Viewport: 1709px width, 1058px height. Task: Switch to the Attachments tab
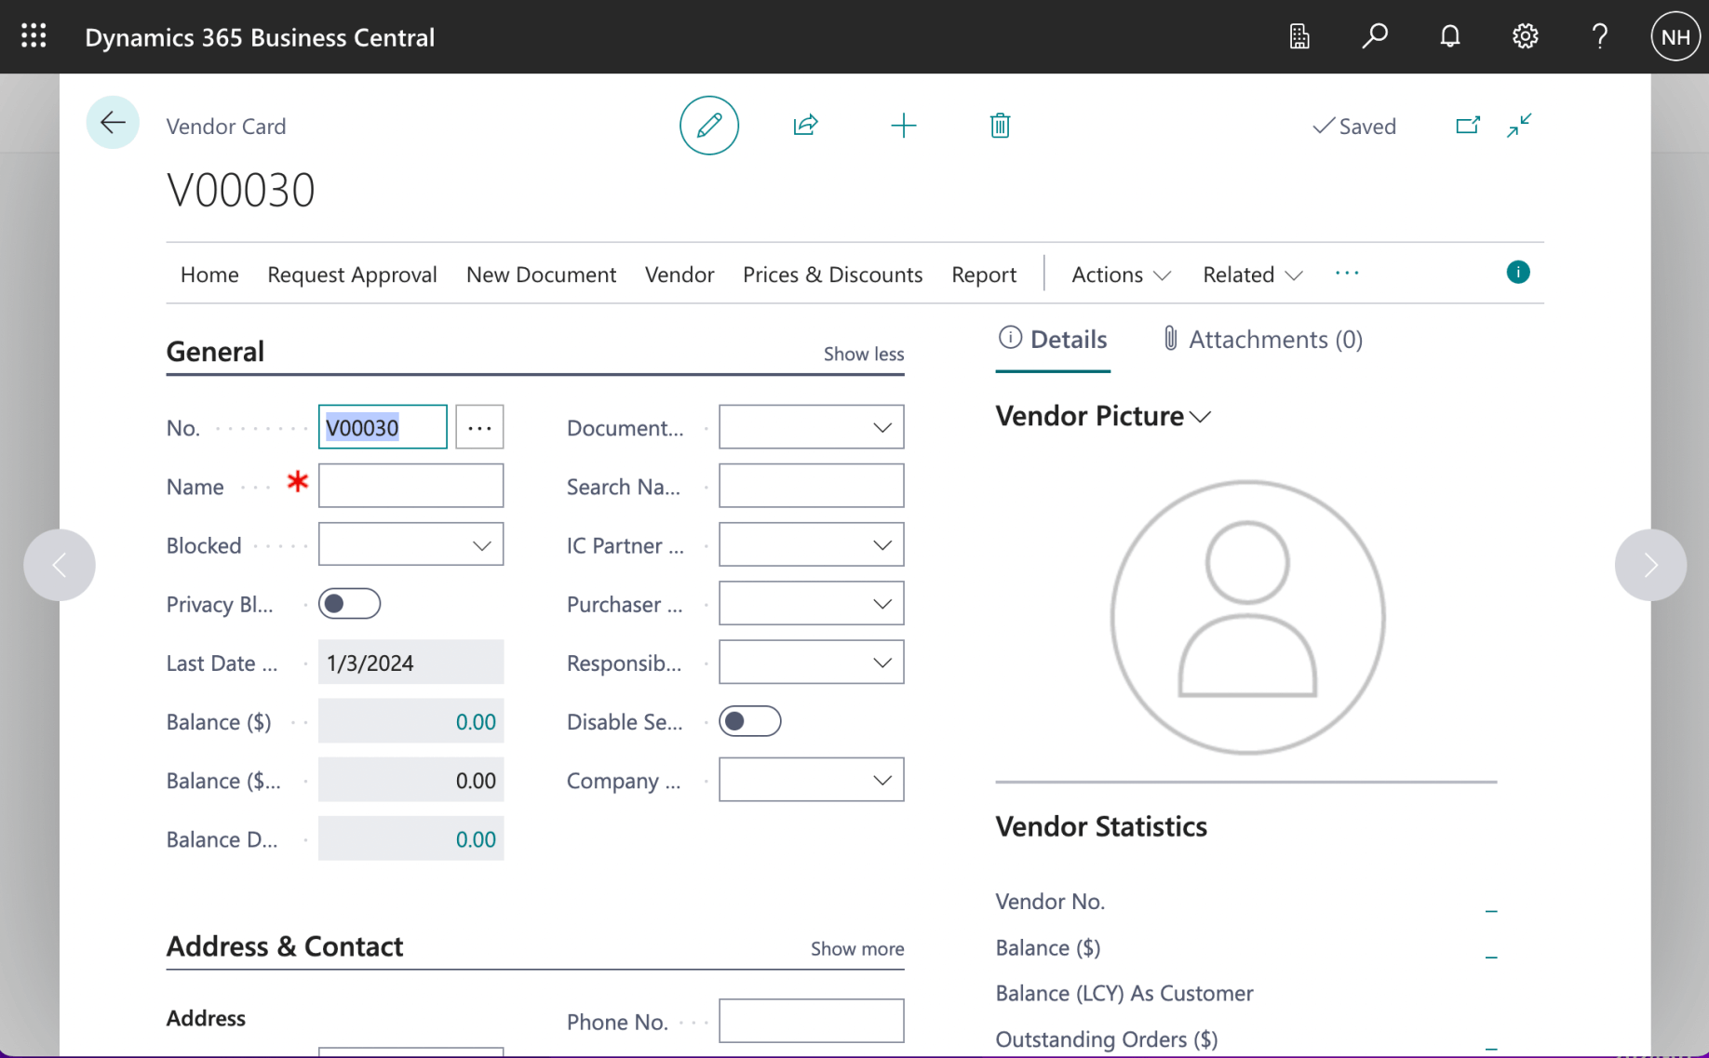tap(1262, 340)
